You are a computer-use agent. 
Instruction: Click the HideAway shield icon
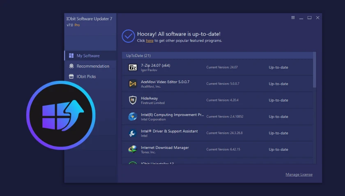click(x=133, y=100)
